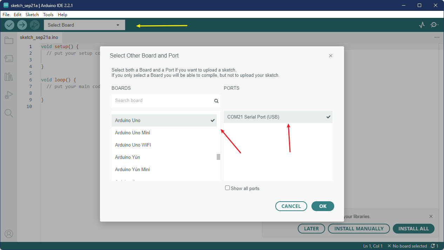Click the Search board input field

(162, 101)
